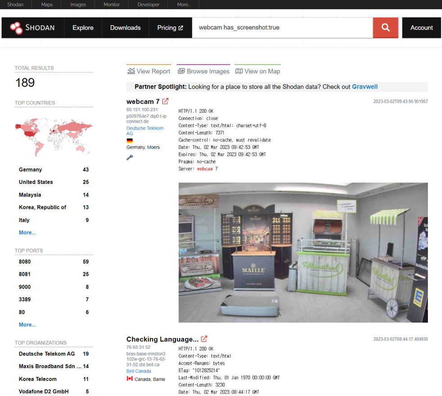Click timestamp 2023-03-02T08:44:17.484930
The image size is (442, 396).
click(x=401, y=339)
